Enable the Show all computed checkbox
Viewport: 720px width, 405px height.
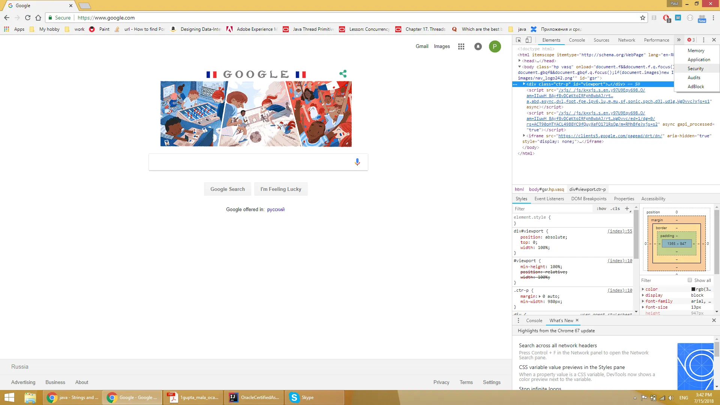[690, 280]
